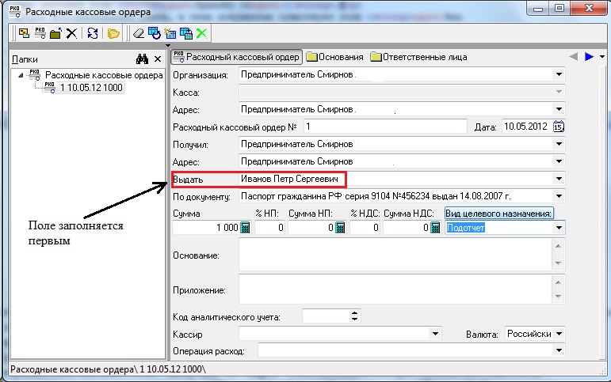Click the Сумма НП field

[311, 228]
